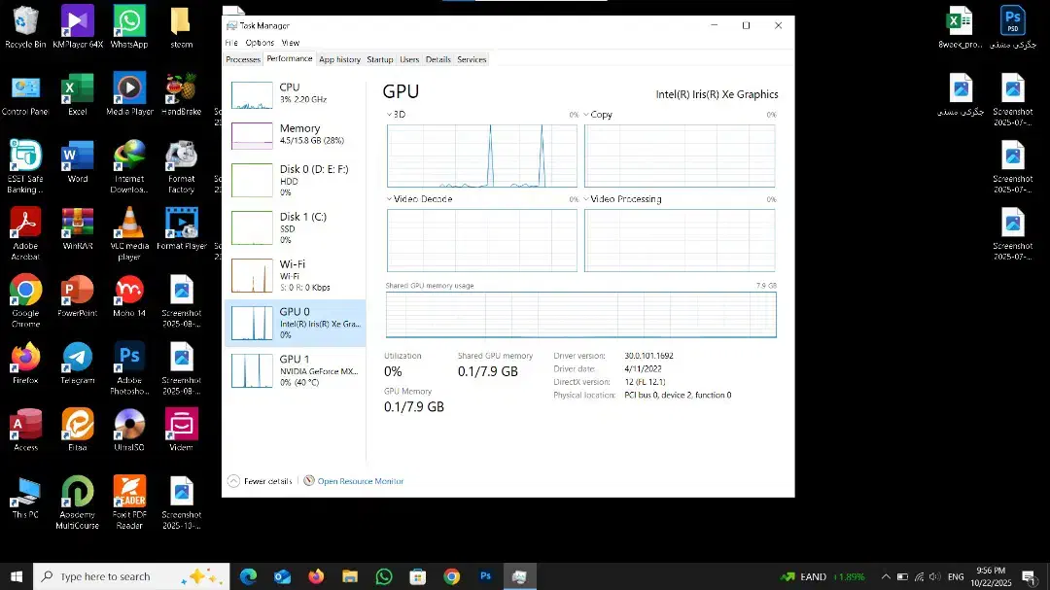Viewport: 1050px width, 590px height.
Task: Open the Video Processing graph dropdown
Action: coord(587,199)
